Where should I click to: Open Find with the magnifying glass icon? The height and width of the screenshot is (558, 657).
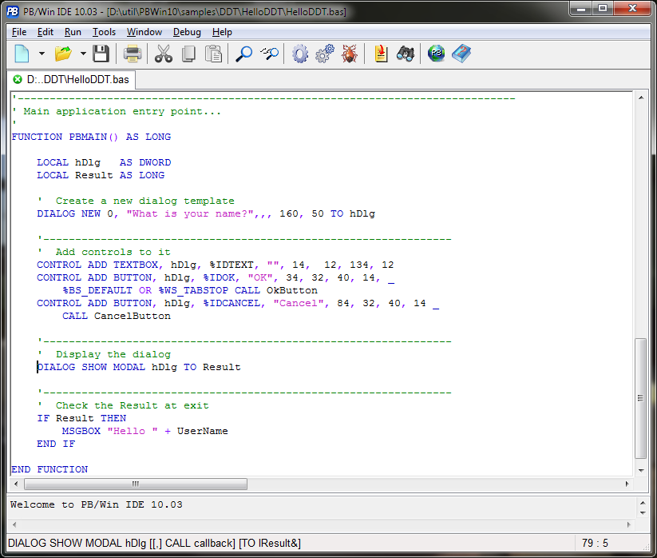pyautogui.click(x=243, y=54)
